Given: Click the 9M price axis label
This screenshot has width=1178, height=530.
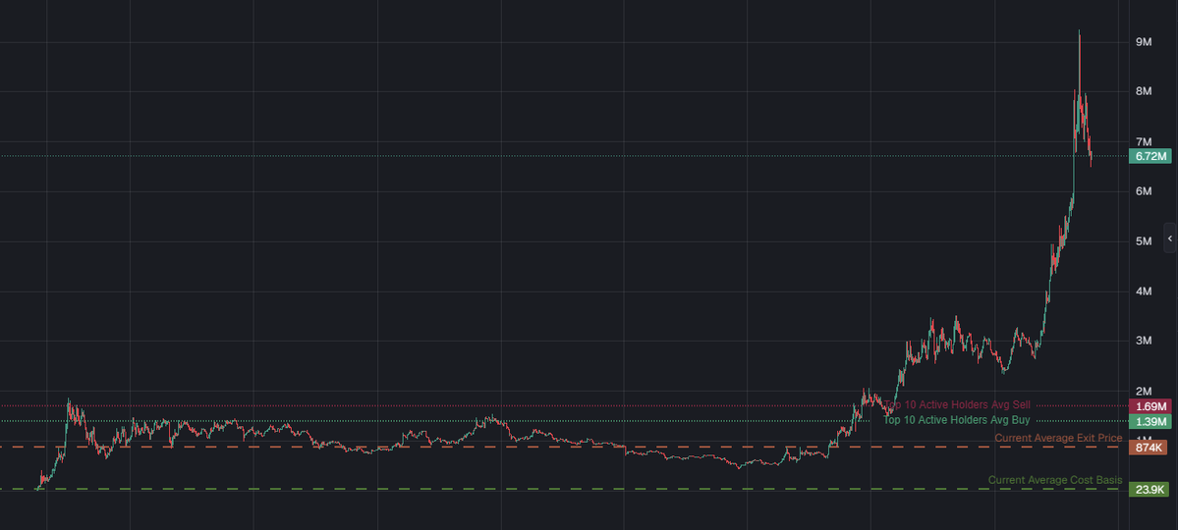Looking at the screenshot, I should click(x=1144, y=42).
